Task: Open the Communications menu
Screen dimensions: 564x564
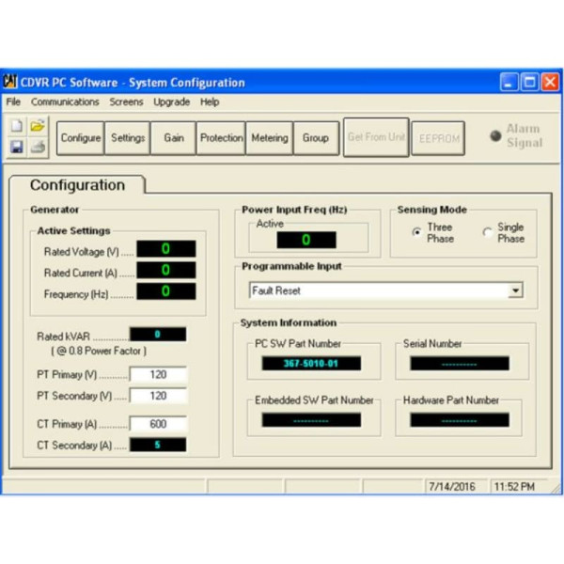Action: tap(65, 102)
